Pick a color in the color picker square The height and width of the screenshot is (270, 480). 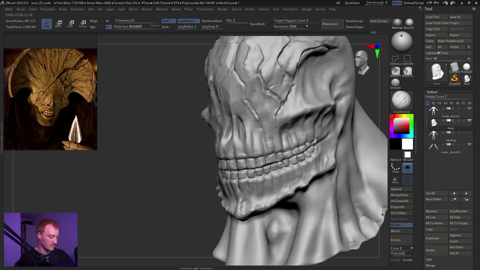click(401, 126)
